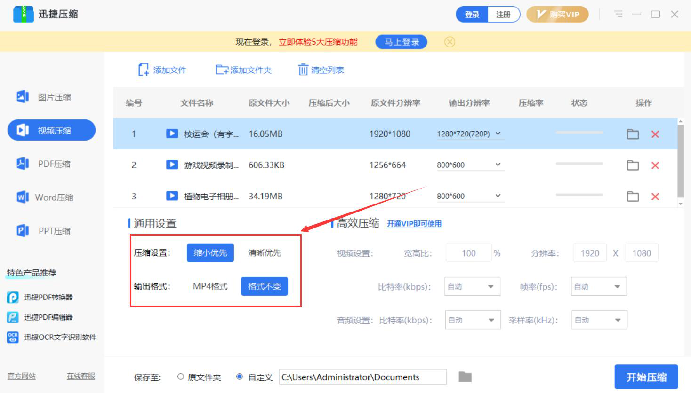This screenshot has width=691, height=393.
Task: Start compression with 开始压缩
Action: point(646,377)
